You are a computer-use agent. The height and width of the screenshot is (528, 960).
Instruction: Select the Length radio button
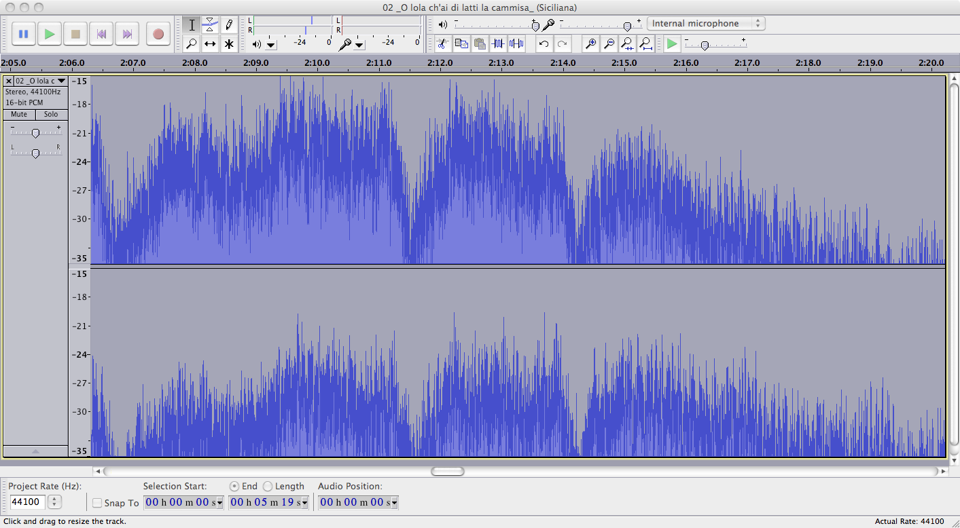(x=268, y=487)
